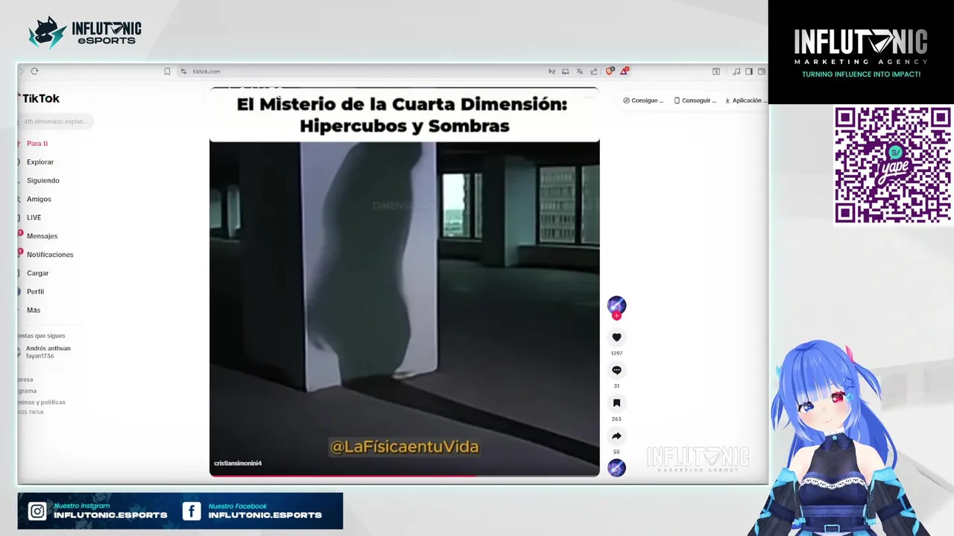The width and height of the screenshot is (954, 536).
Task: Like the TikTok video with the heart icon
Action: (x=616, y=337)
